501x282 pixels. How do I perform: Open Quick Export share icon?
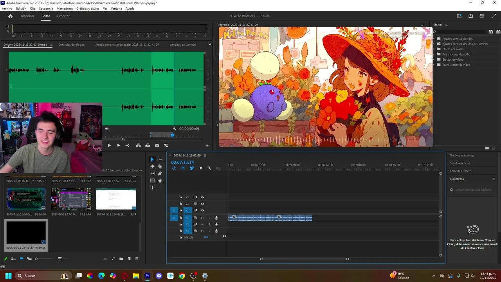point(470,16)
